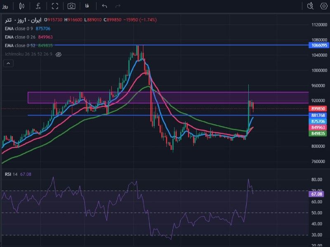Image resolution: width=330 pixels, height=247 pixels.
Task: Select the EMA close 0 9 indicator
Action: click(x=19, y=28)
